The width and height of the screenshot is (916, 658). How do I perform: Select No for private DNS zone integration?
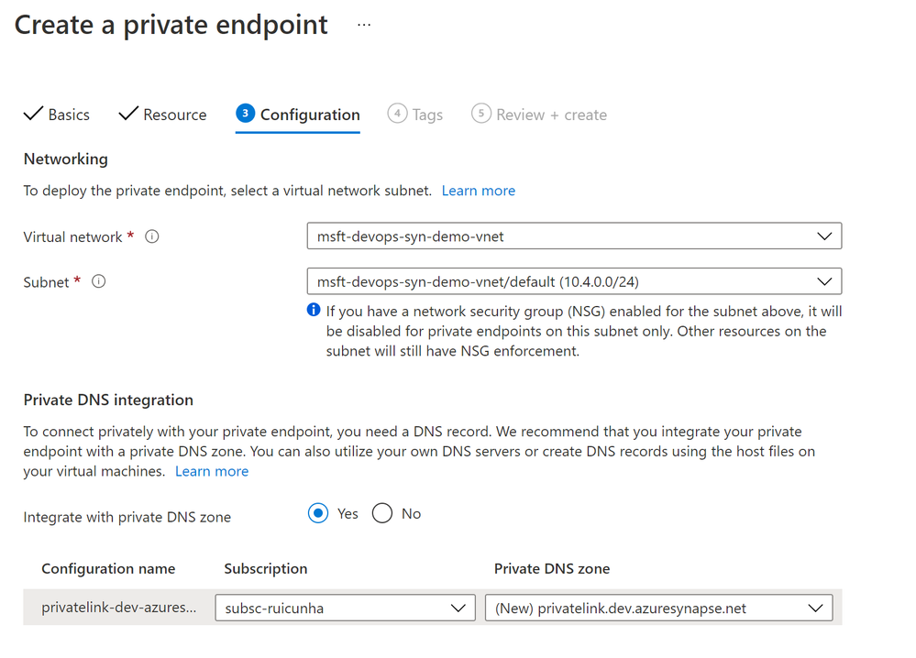[x=382, y=514]
